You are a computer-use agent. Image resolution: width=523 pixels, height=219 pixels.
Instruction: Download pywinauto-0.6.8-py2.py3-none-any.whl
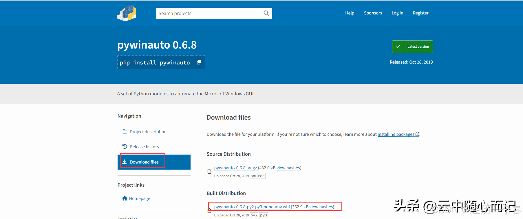coord(252,207)
